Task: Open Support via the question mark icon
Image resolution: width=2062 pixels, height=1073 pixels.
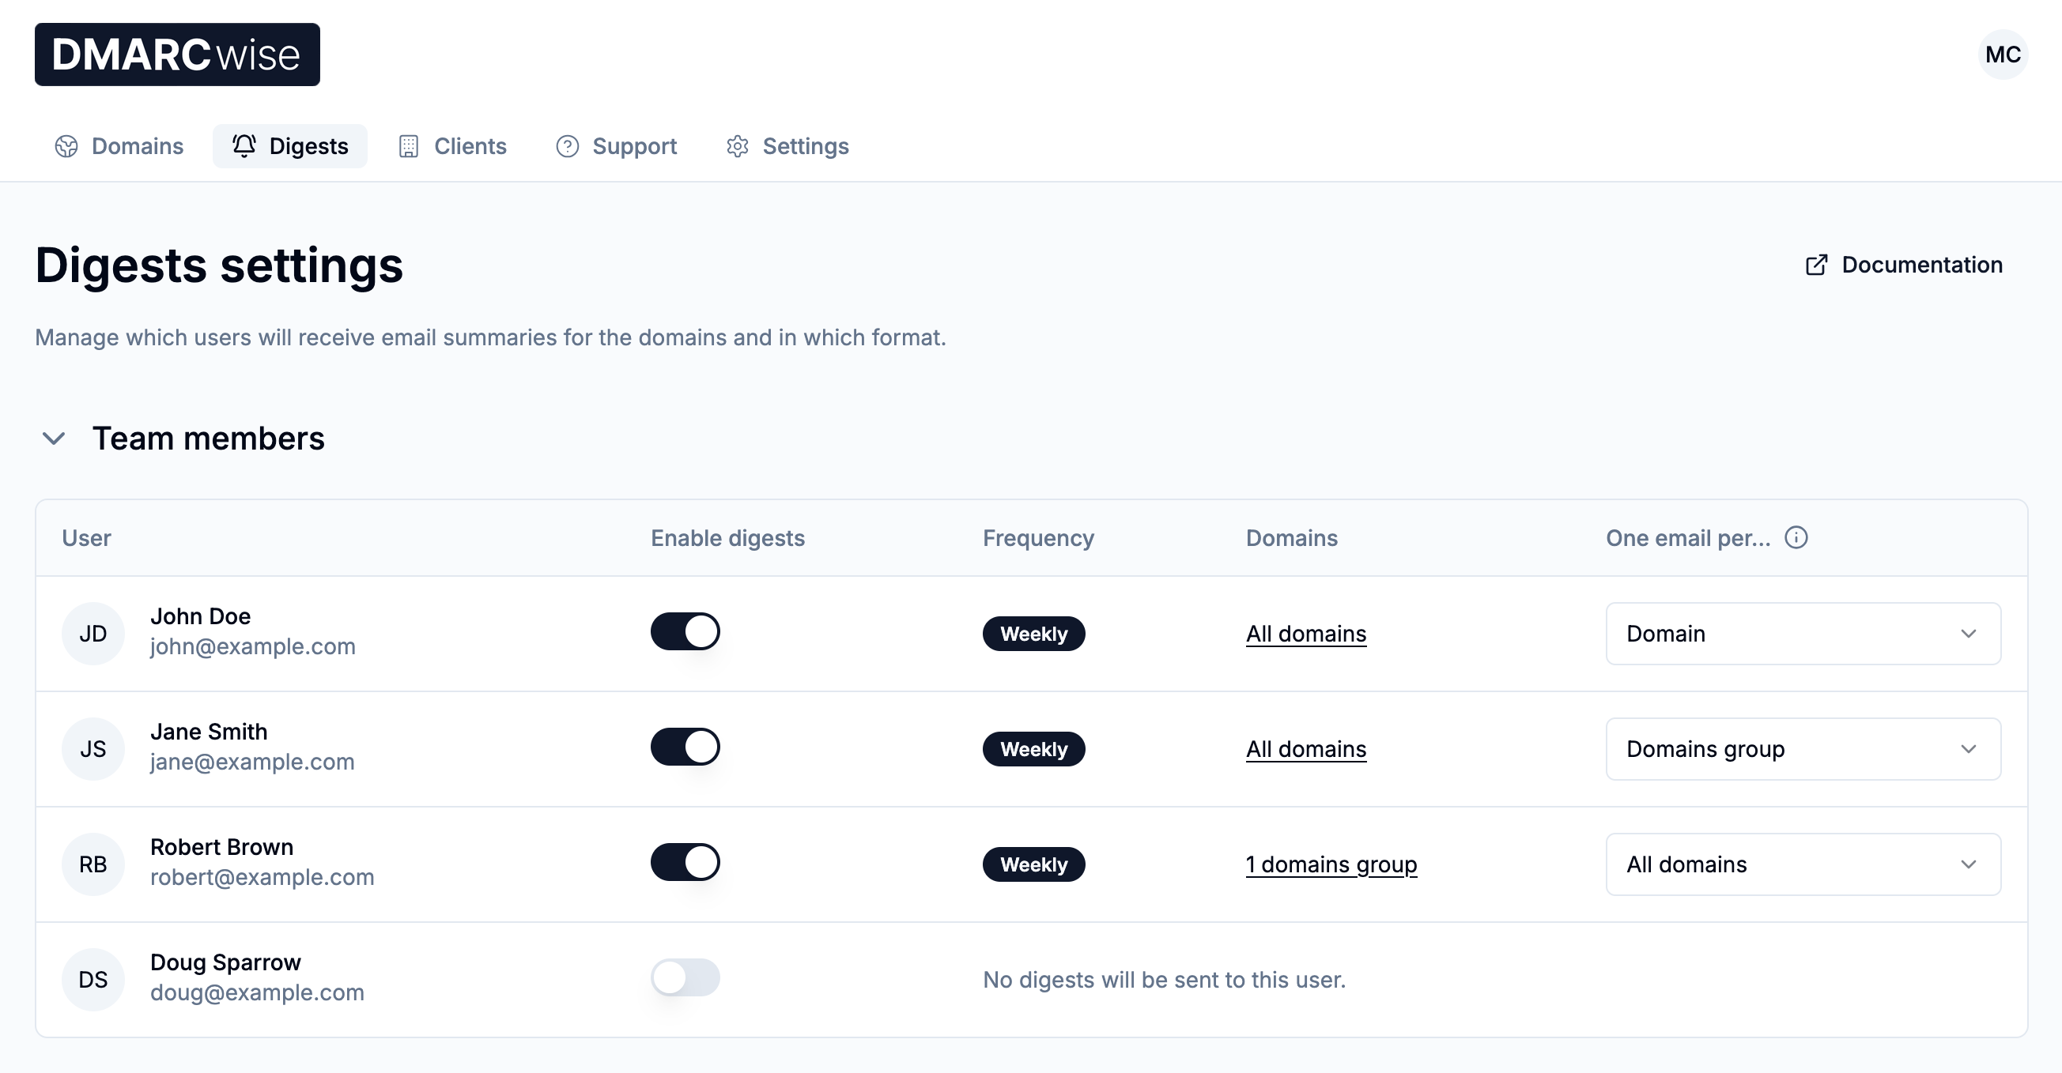Action: pos(567,145)
